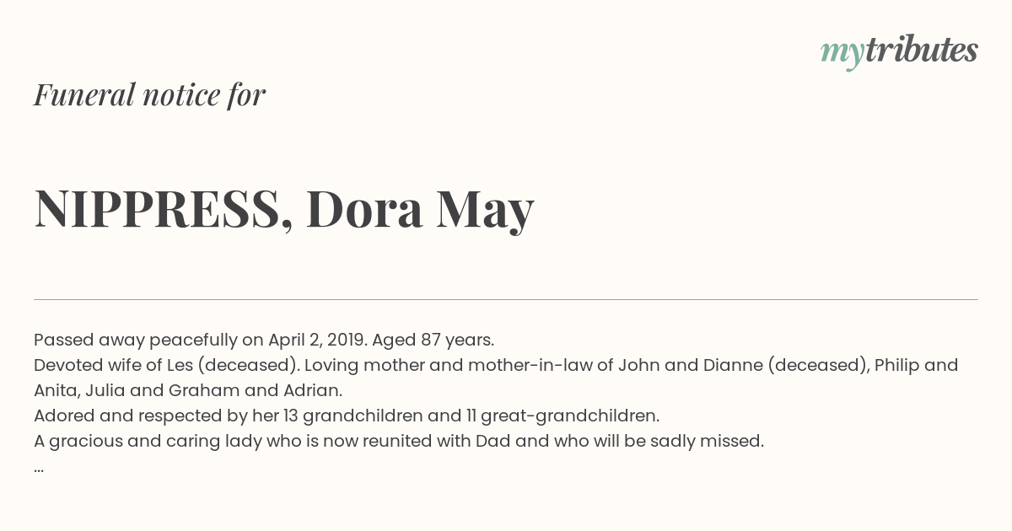Click the trailing ellipsis below the notice

[x=39, y=469]
